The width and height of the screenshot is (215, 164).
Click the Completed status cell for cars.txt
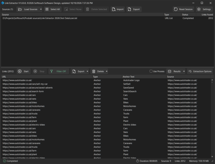click(188, 18)
